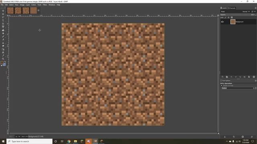
Task: Open Tool Options tab configuration menu
Action: click(x=255, y=81)
